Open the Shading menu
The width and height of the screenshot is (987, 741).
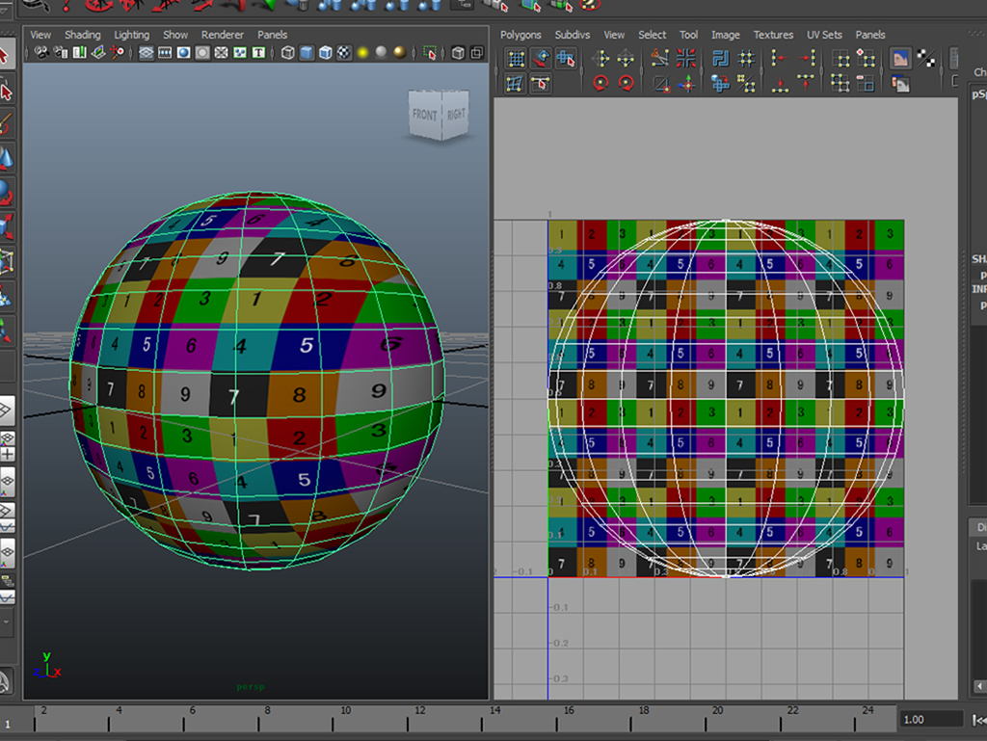[83, 35]
